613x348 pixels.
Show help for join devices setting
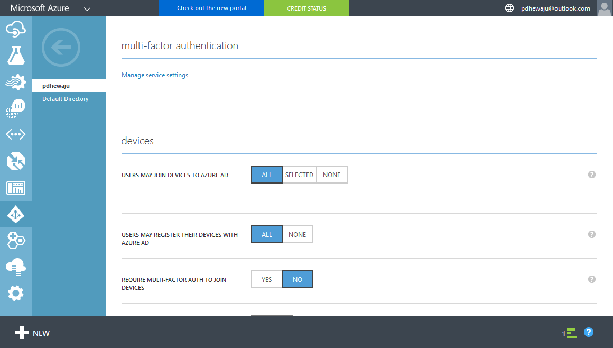pyautogui.click(x=591, y=175)
